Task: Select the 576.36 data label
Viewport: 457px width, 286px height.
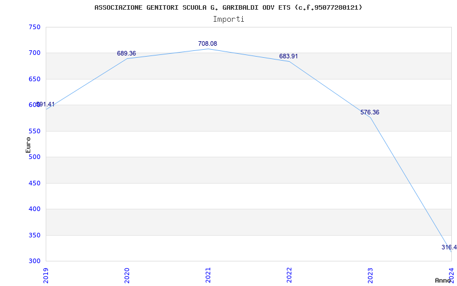Action: point(370,112)
